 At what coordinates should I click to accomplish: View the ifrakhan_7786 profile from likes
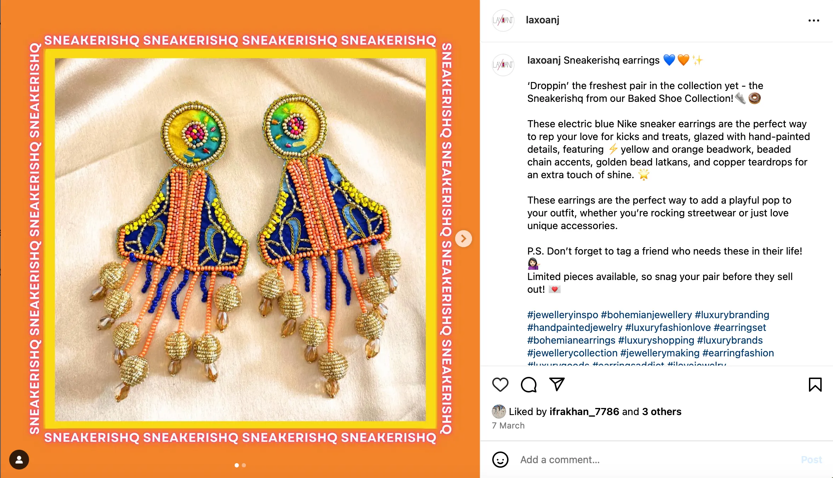(584, 412)
